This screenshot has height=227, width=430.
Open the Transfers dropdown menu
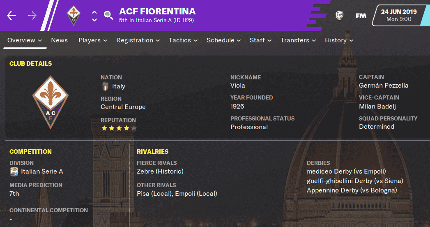298,40
